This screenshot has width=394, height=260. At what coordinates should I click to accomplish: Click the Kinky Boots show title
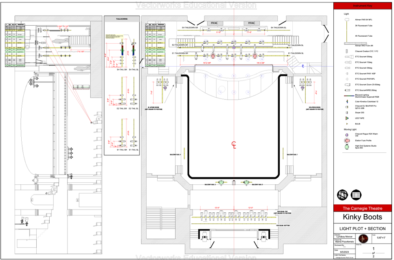coord(362,217)
